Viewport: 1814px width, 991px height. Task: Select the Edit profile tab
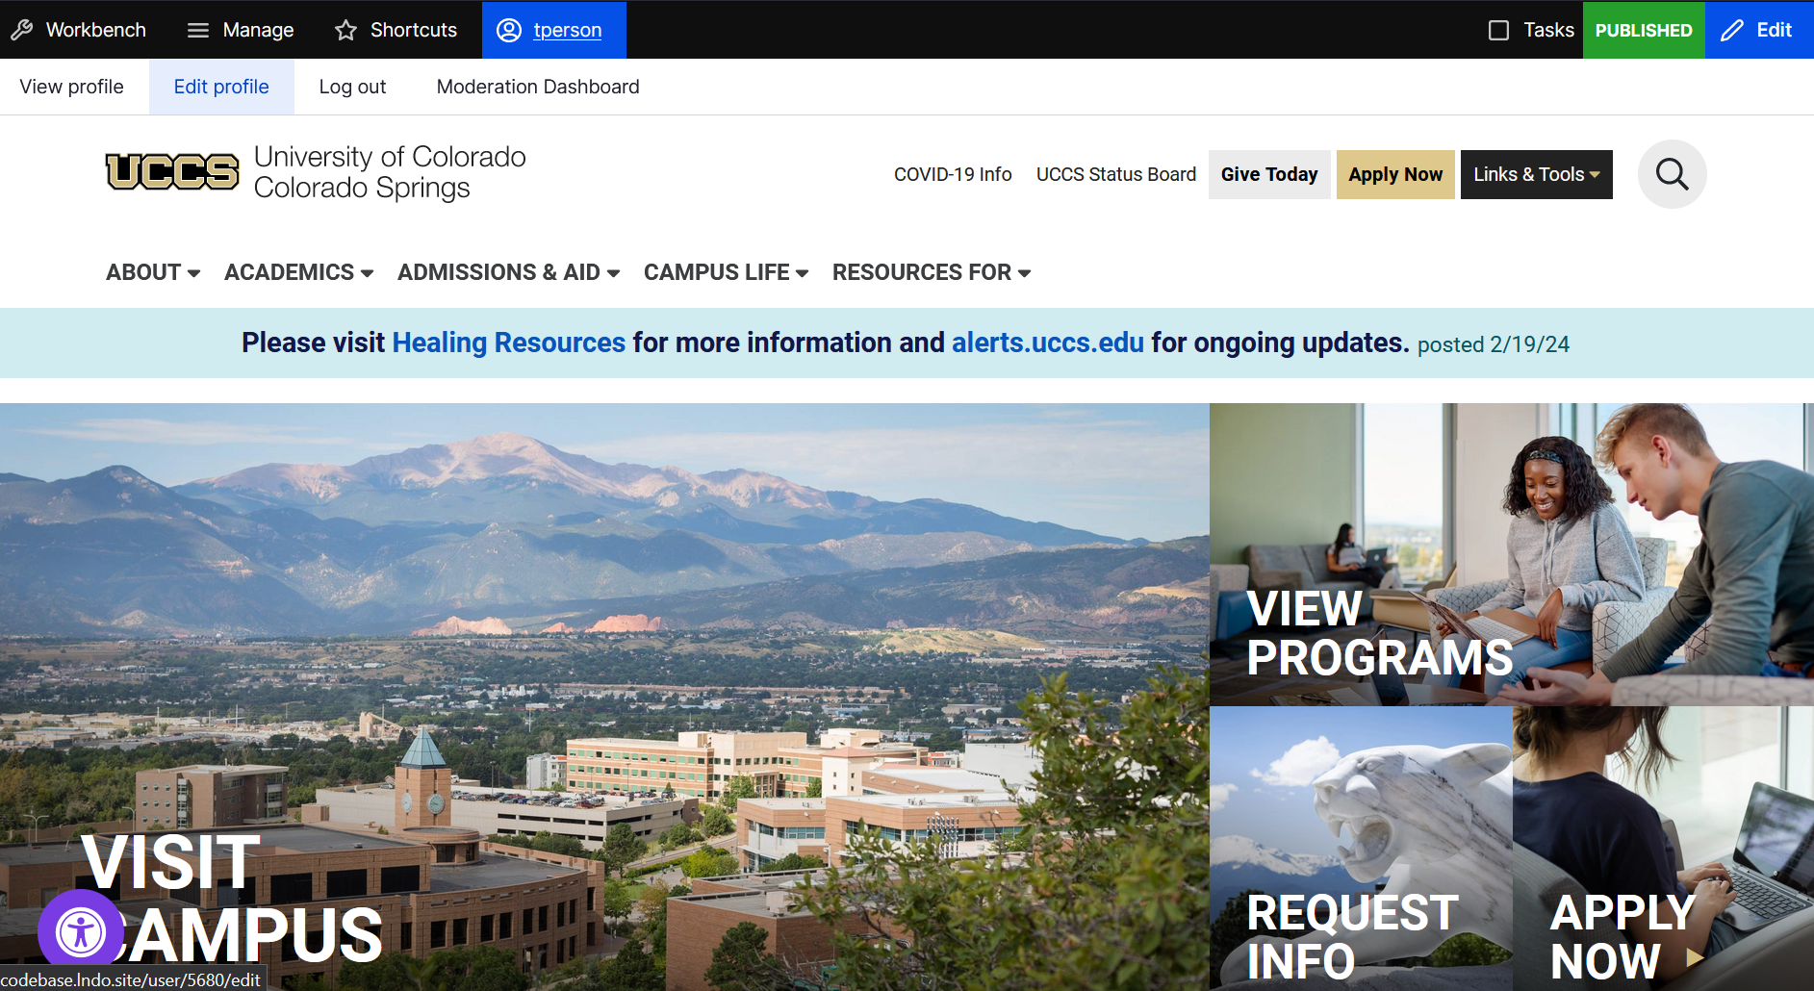[x=221, y=87]
